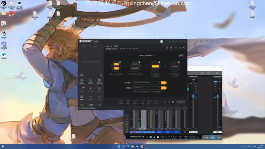Open the toolbox tool with purple new badge
The image size is (265, 149).
pyautogui.click(x=82, y=88)
